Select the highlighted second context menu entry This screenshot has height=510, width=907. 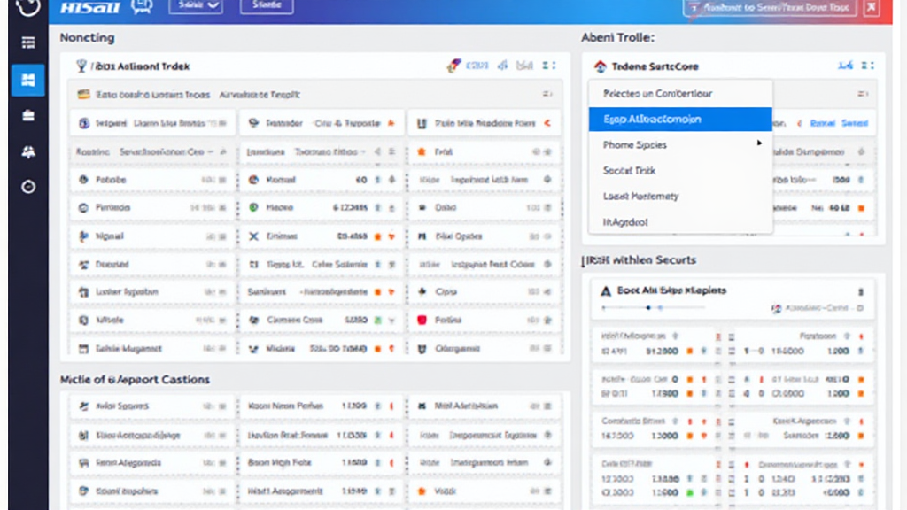click(x=679, y=119)
